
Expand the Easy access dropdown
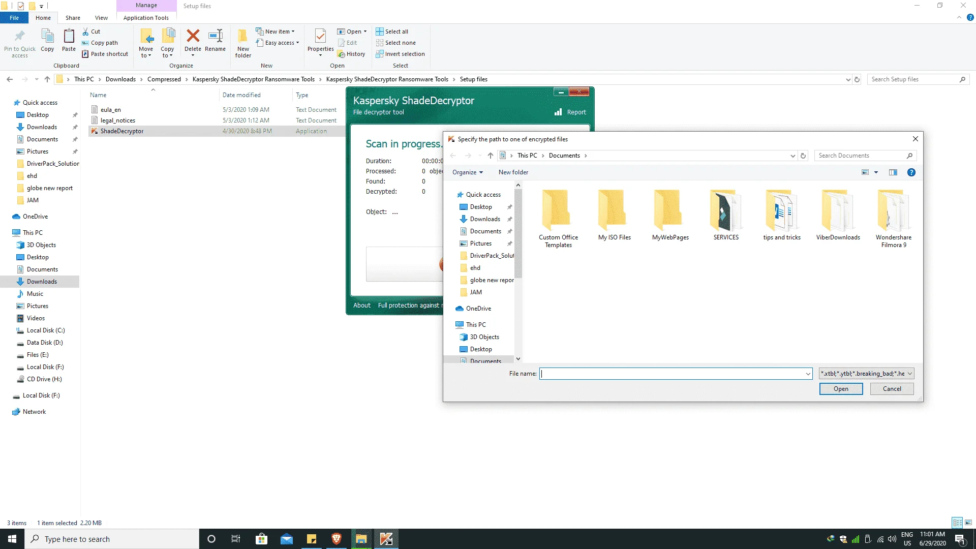pos(278,43)
